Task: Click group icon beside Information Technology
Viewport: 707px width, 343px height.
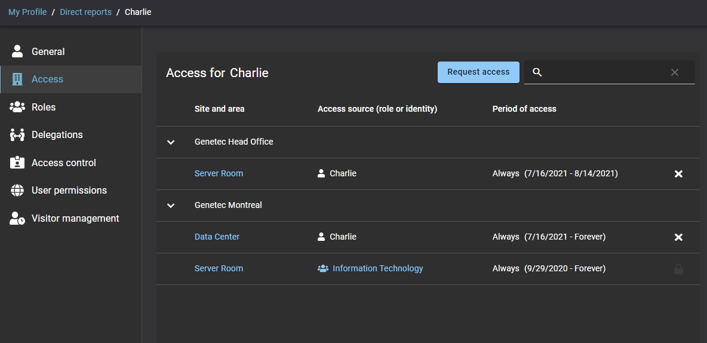Action: [323, 268]
